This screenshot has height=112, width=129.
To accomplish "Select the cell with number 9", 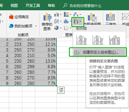I will [4, 83].
